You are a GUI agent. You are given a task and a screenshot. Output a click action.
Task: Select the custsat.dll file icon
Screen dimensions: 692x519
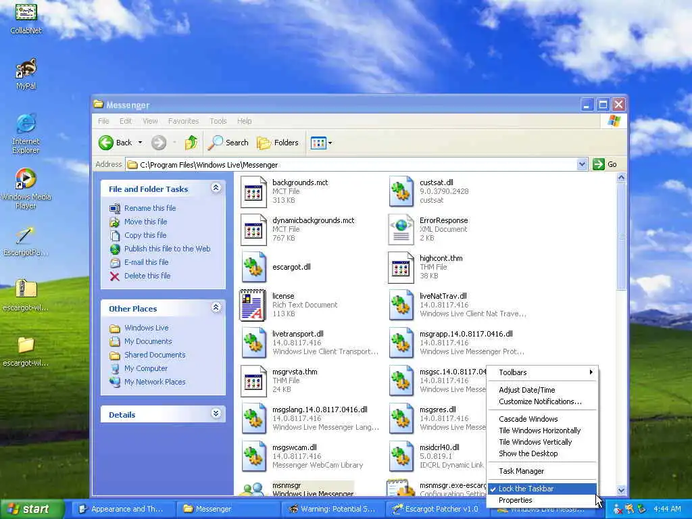click(x=401, y=191)
